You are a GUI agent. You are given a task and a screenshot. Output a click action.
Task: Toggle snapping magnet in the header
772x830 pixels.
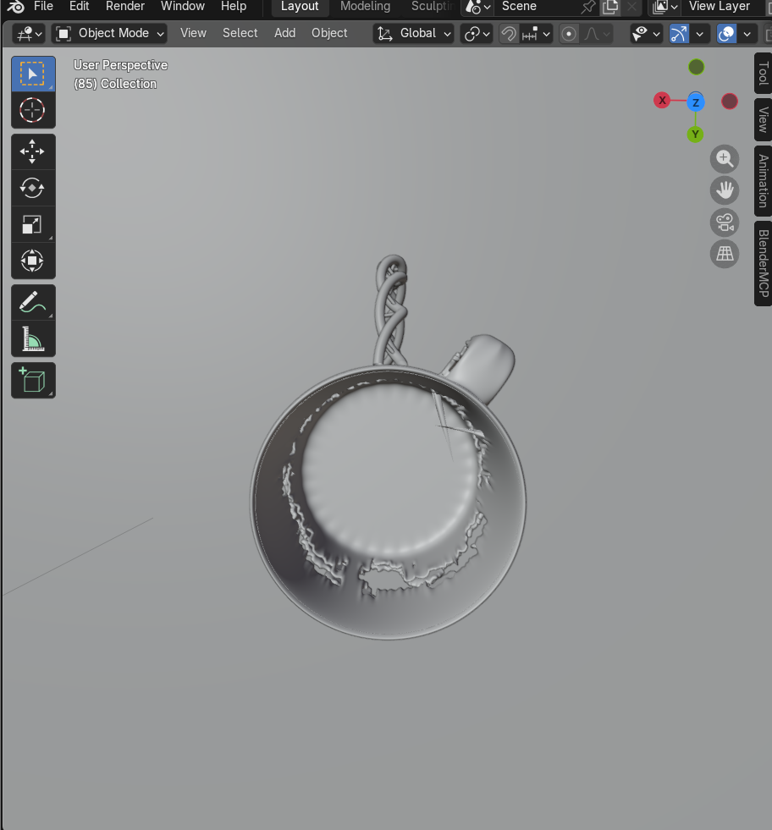(x=509, y=34)
